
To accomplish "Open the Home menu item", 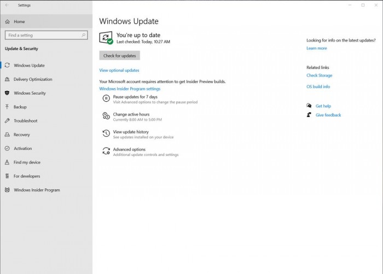I will (x=46, y=21).
